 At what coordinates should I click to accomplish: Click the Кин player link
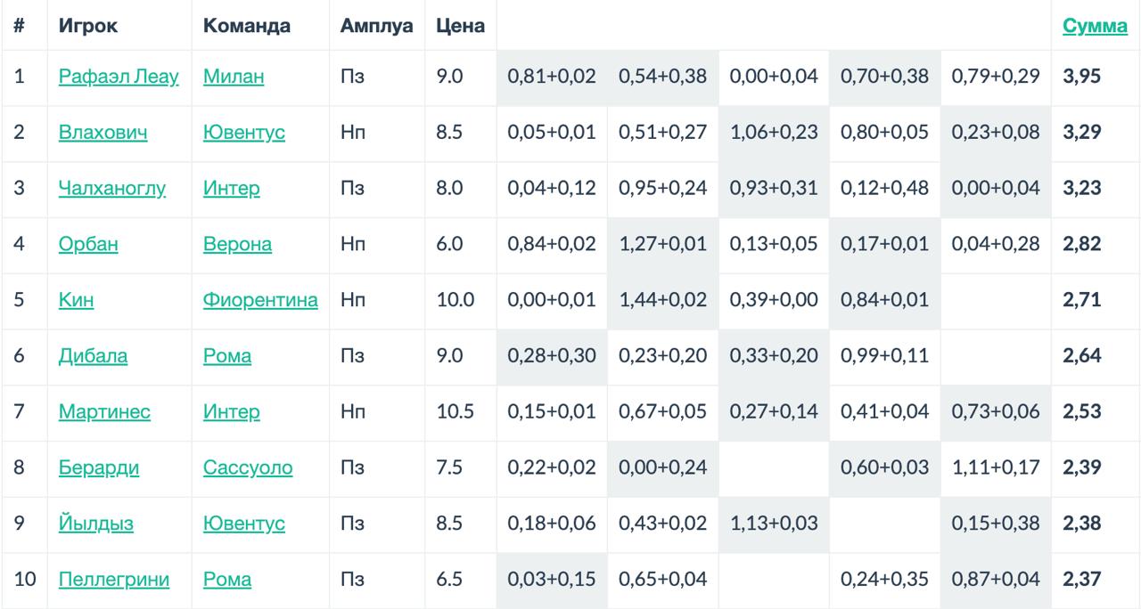click(x=76, y=300)
